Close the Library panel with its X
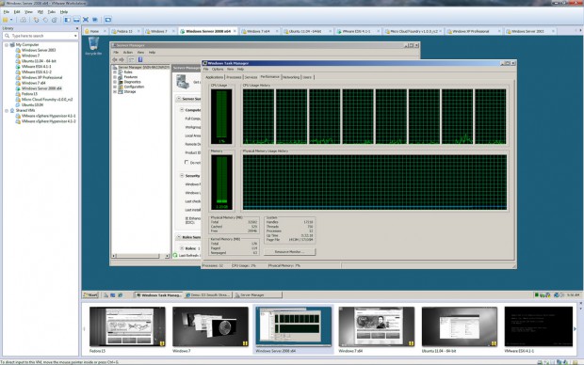The image size is (584, 365). tap(77, 28)
